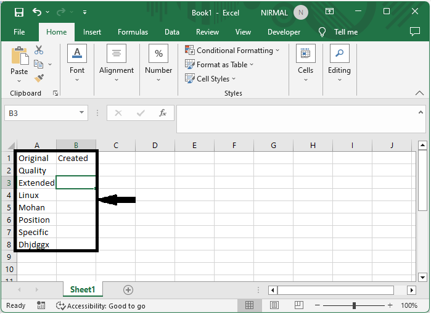Screen dimensions: 431x314
Task: Click cell containing Original
Action: tap(37, 158)
